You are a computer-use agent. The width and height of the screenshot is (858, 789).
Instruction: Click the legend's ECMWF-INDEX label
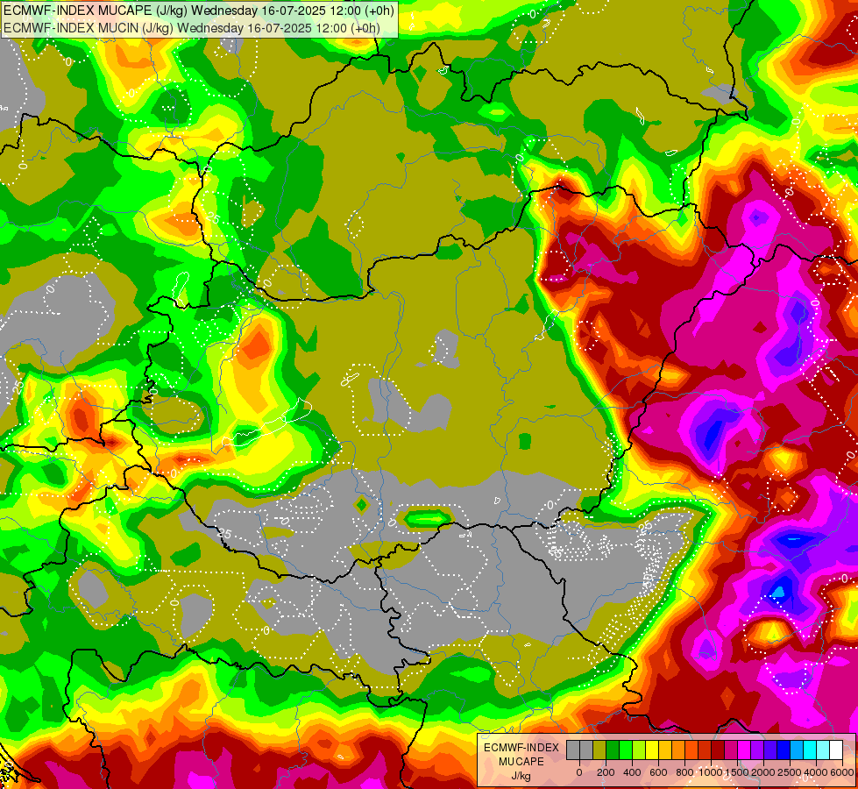(x=521, y=748)
